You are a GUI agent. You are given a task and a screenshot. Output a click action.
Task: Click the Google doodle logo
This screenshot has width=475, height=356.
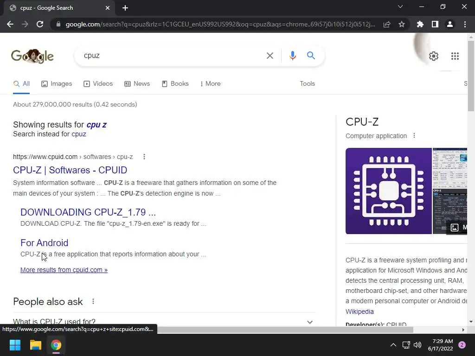(32, 56)
